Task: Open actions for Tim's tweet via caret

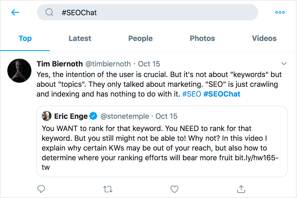Action: [284, 63]
